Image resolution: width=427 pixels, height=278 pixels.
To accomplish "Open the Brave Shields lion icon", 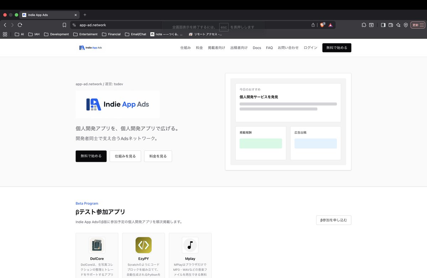I will (x=322, y=25).
